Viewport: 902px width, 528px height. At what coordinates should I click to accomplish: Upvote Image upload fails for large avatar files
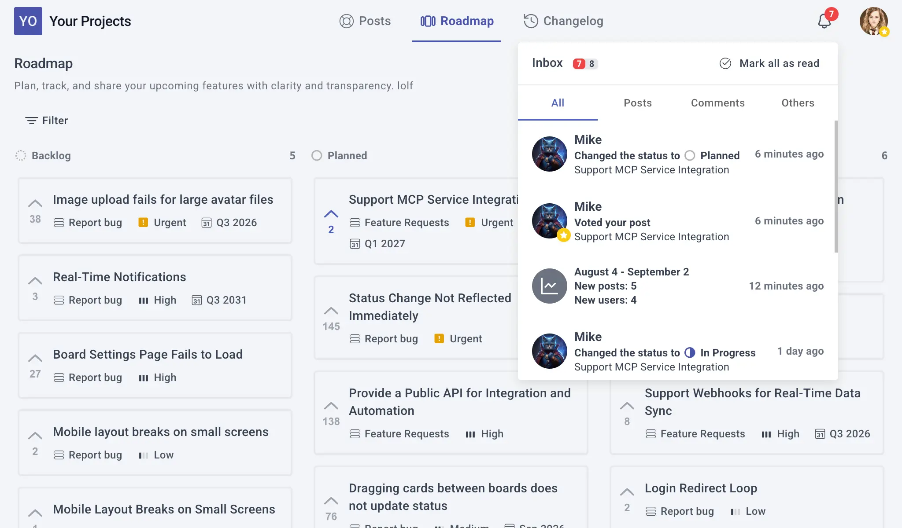pyautogui.click(x=35, y=203)
